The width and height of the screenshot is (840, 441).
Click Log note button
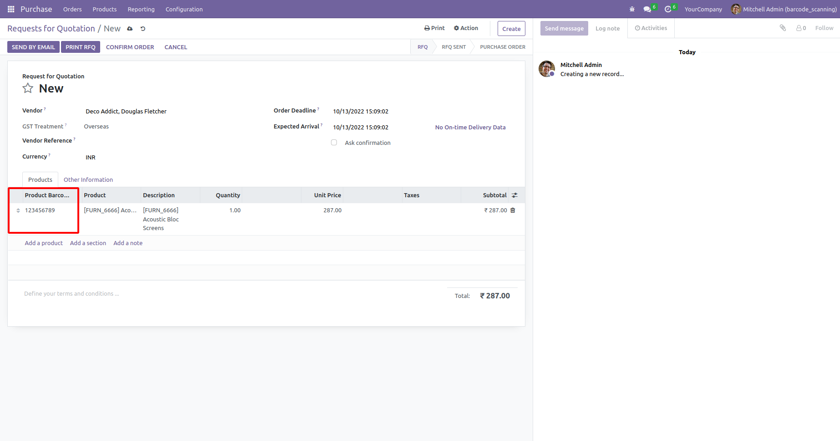coord(607,28)
